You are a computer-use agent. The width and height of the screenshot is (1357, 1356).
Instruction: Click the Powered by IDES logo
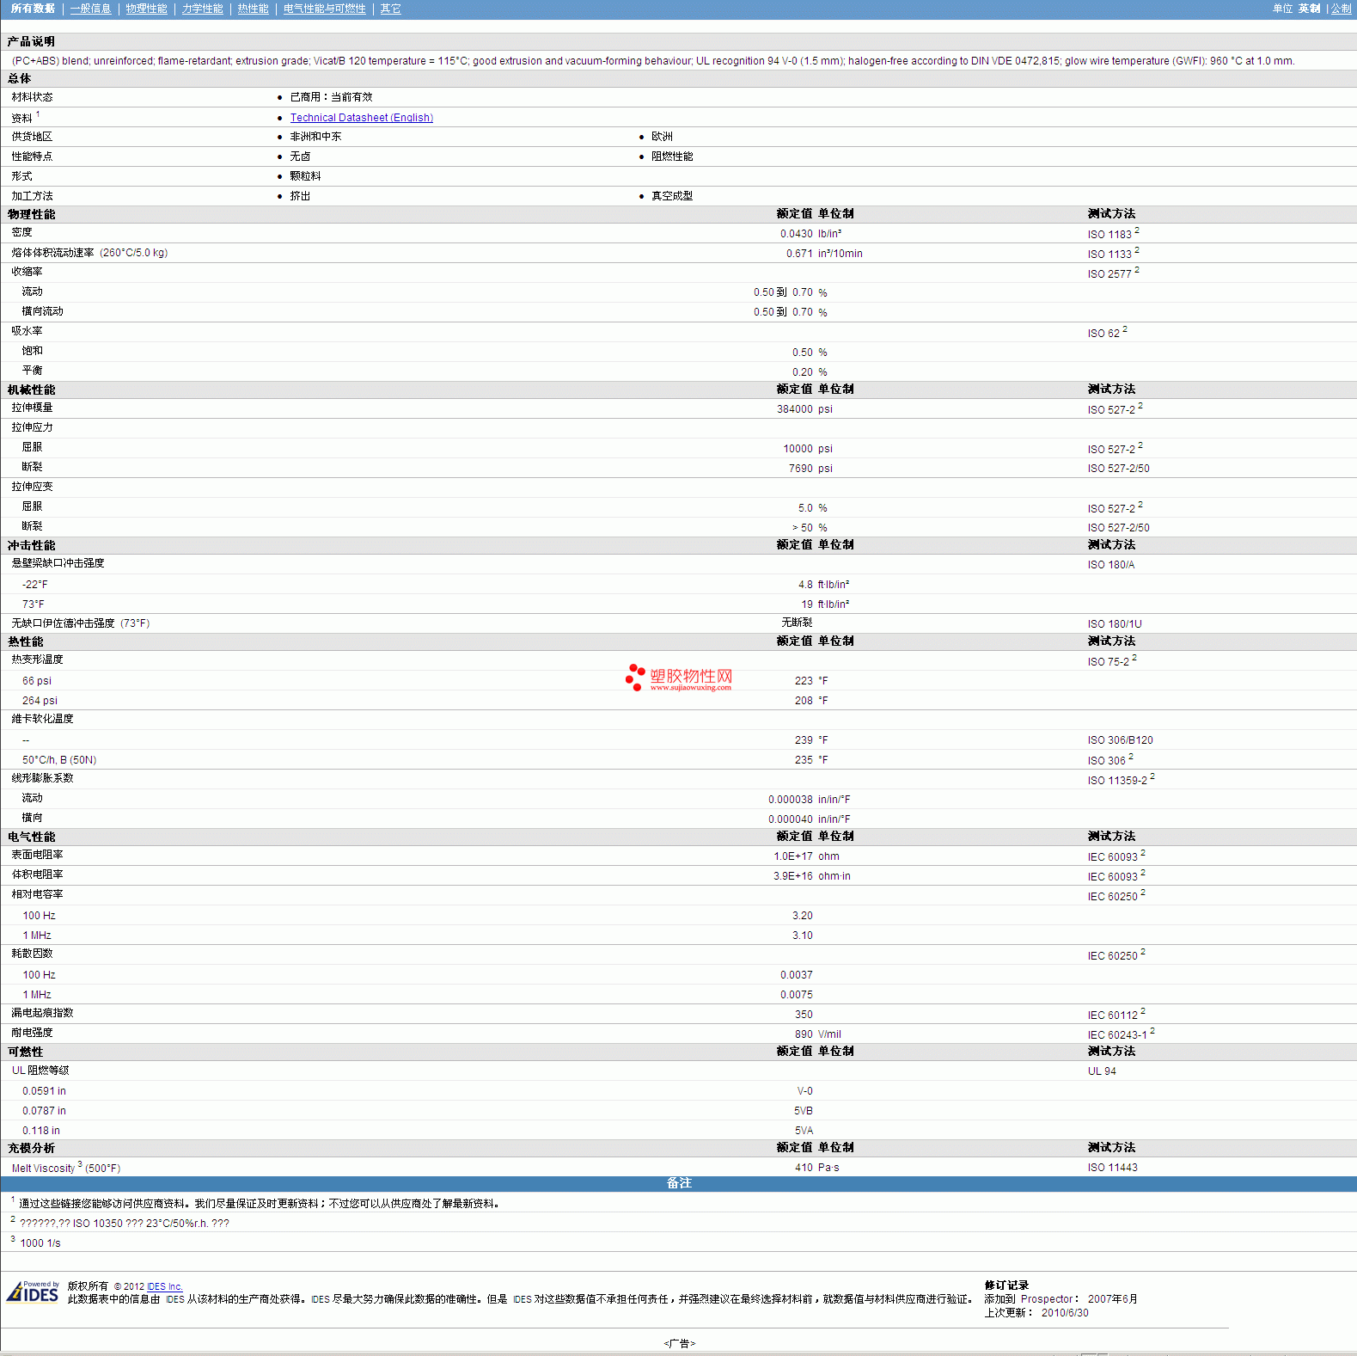click(x=33, y=1292)
